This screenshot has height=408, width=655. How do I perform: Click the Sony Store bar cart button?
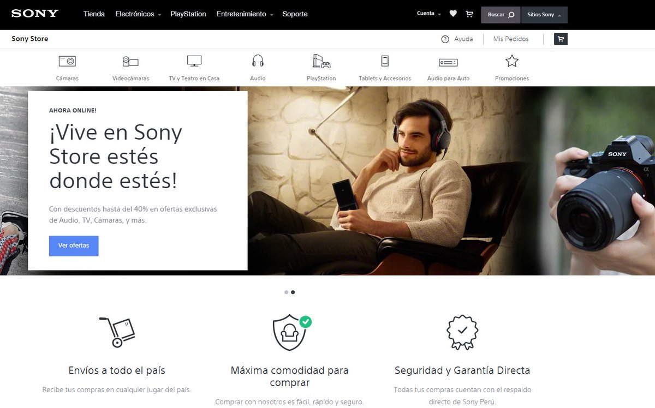[561, 39]
